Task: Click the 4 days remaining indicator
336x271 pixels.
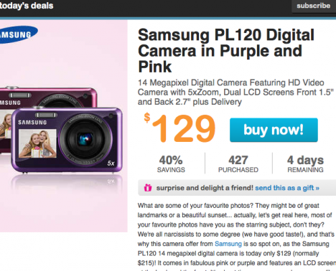Action: (x=305, y=164)
